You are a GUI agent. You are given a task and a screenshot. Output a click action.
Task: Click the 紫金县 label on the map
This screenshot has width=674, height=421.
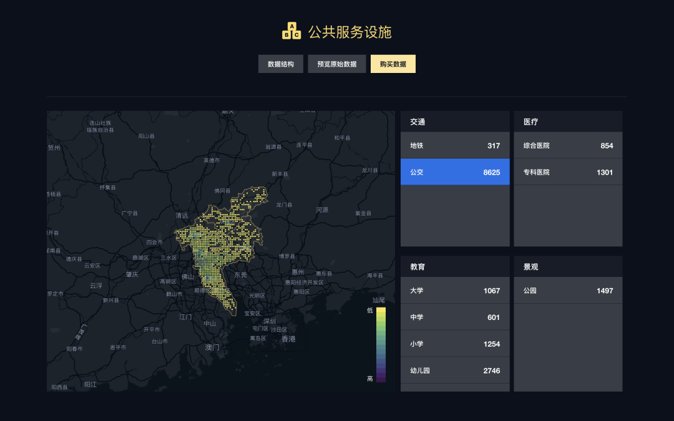363,213
